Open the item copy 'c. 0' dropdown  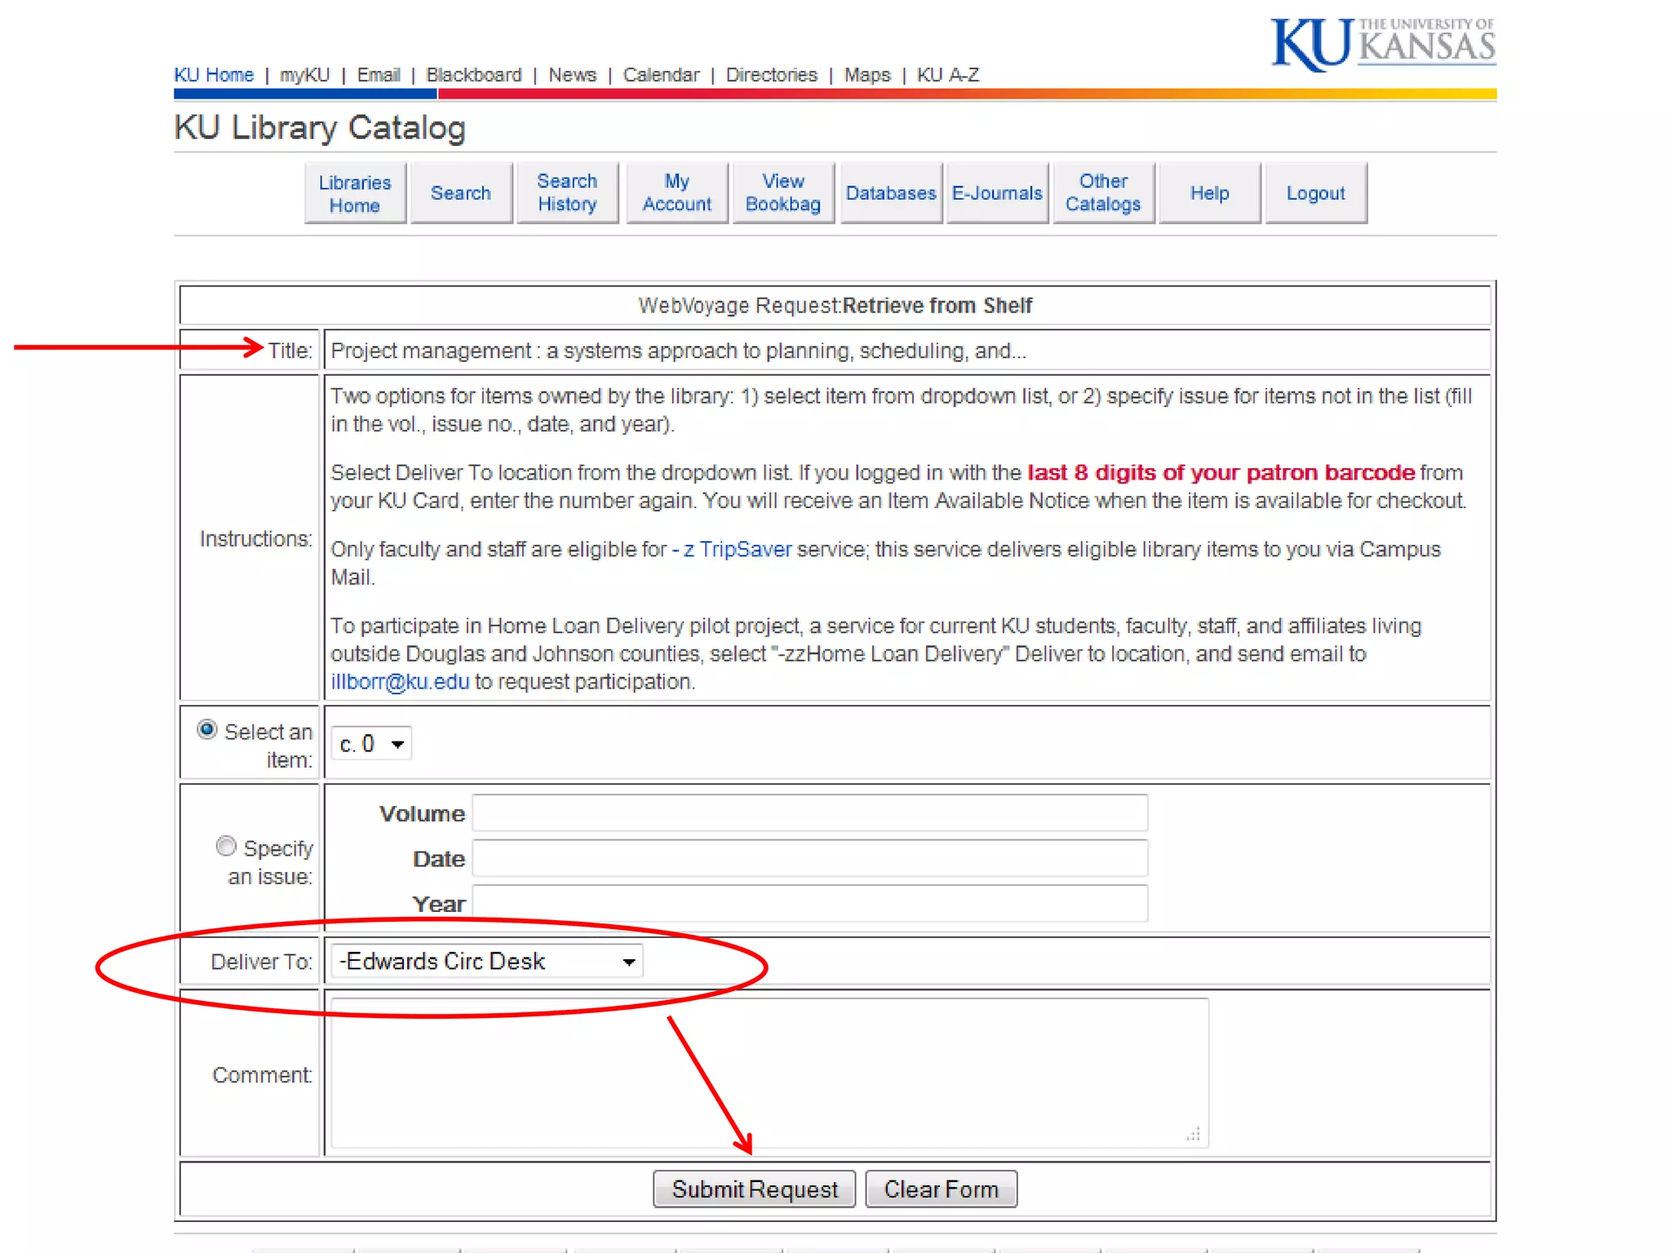tap(371, 743)
